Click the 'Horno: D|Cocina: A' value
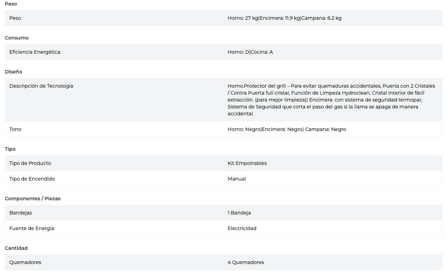The image size is (447, 272). pyautogui.click(x=250, y=52)
